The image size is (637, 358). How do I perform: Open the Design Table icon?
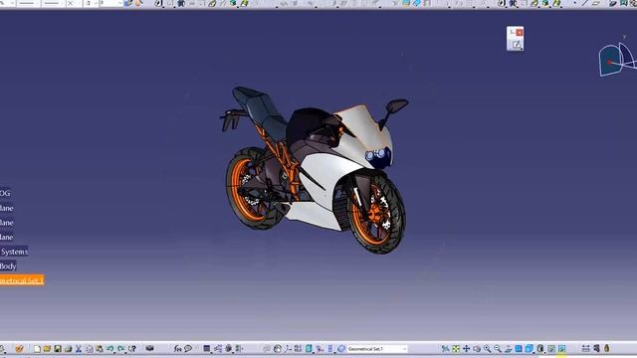(207, 349)
